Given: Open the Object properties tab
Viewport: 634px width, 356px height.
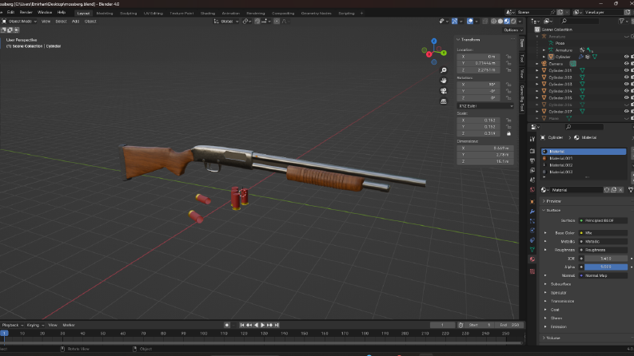Looking at the screenshot, I should [x=532, y=201].
